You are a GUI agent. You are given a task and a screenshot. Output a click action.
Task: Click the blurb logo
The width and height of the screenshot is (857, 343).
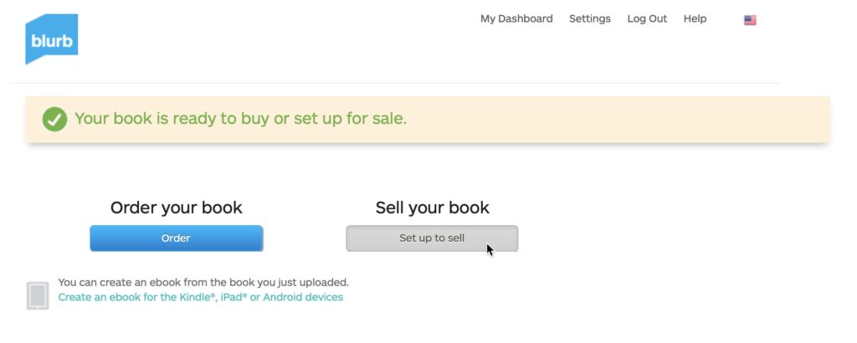click(x=51, y=38)
